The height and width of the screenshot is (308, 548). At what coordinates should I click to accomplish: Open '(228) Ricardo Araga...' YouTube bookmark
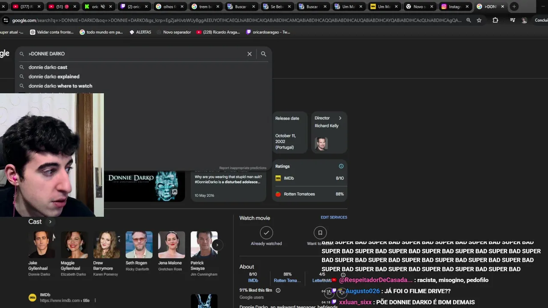[x=218, y=32]
